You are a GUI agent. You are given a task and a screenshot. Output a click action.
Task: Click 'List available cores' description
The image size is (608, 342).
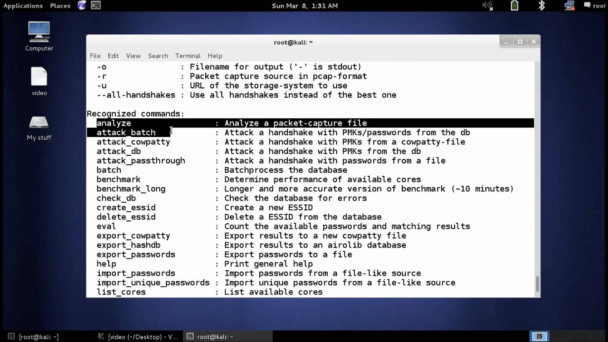click(x=273, y=292)
